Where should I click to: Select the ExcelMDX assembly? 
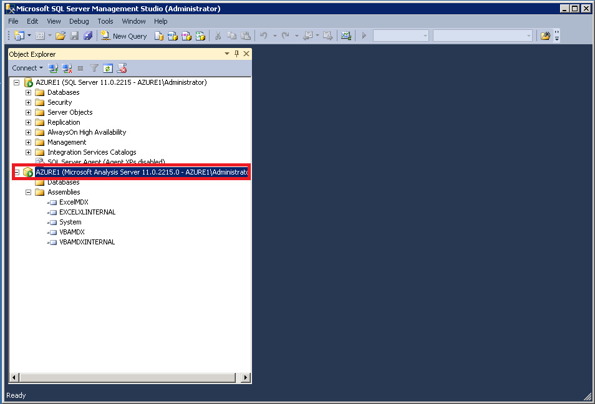[x=74, y=202]
